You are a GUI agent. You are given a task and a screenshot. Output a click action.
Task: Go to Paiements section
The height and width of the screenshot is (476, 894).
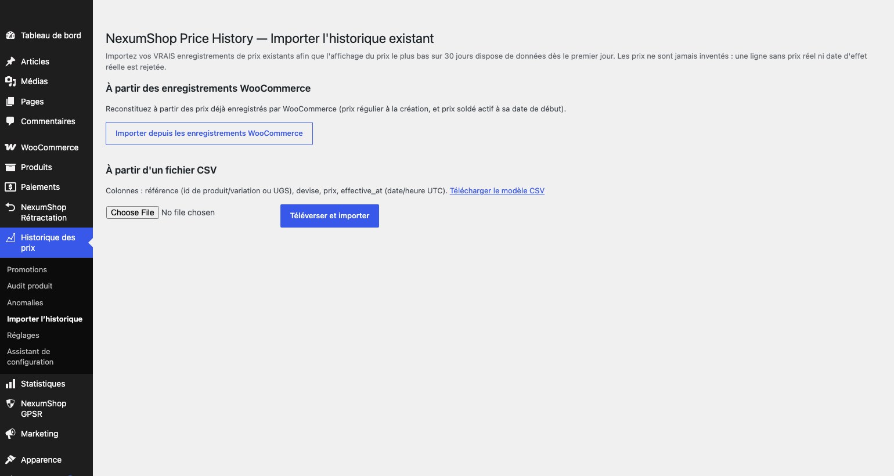tap(46, 187)
